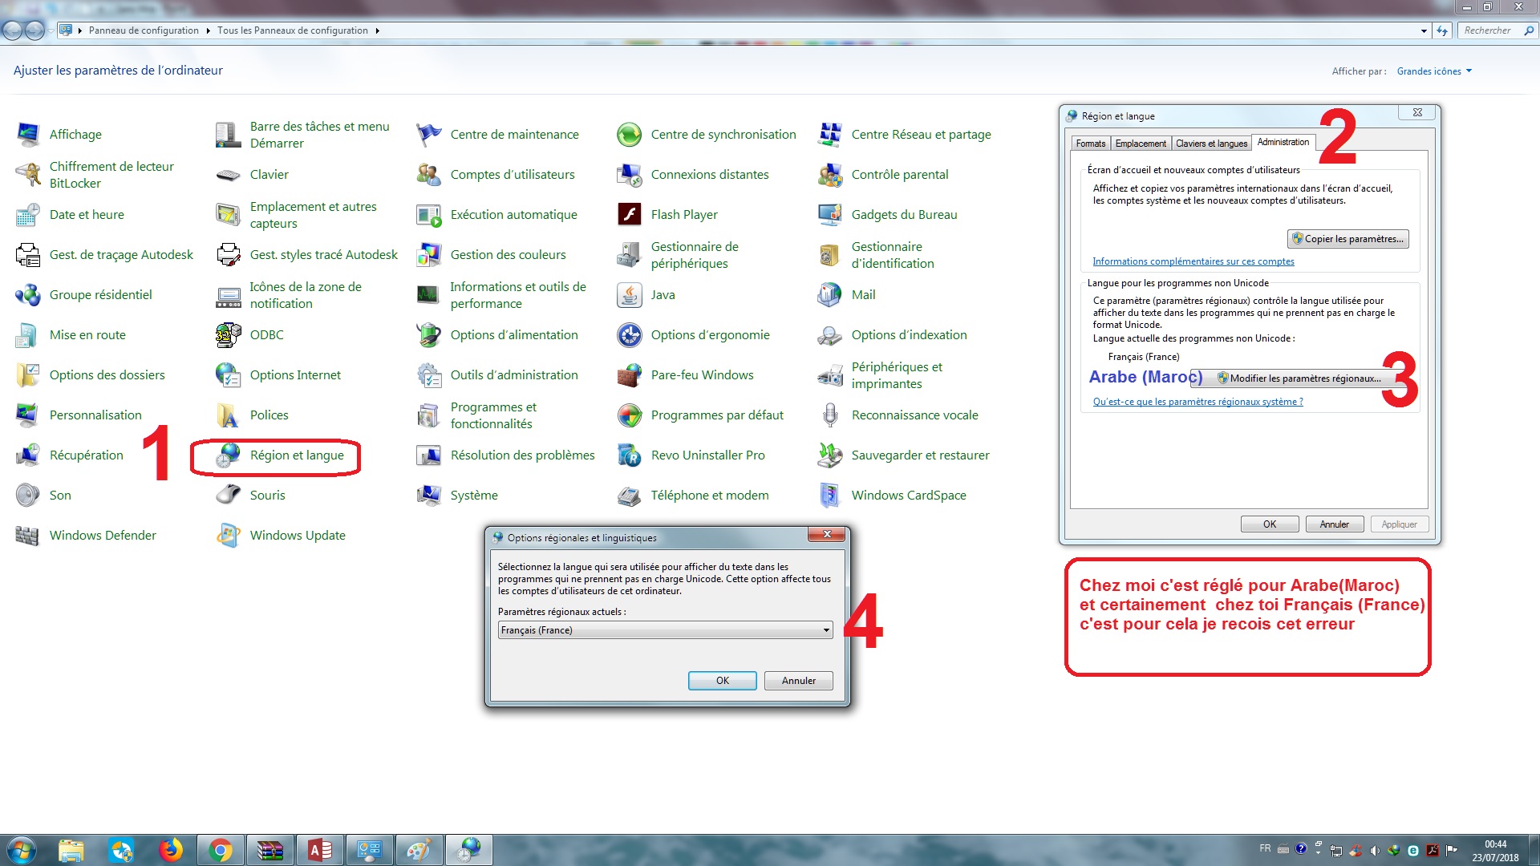The image size is (1540, 866).
Task: Click Copier les paramètres button
Action: click(x=1347, y=238)
